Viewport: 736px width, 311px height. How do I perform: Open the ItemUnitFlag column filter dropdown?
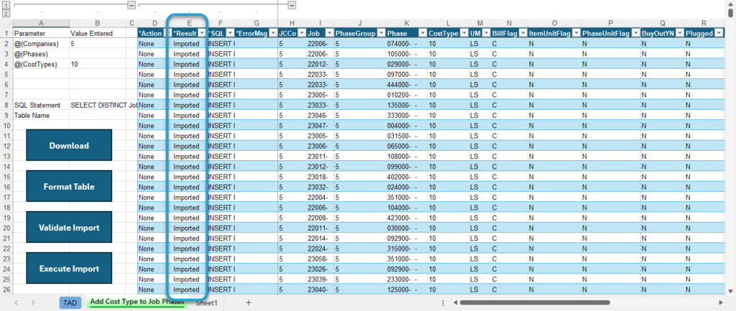[x=576, y=33]
